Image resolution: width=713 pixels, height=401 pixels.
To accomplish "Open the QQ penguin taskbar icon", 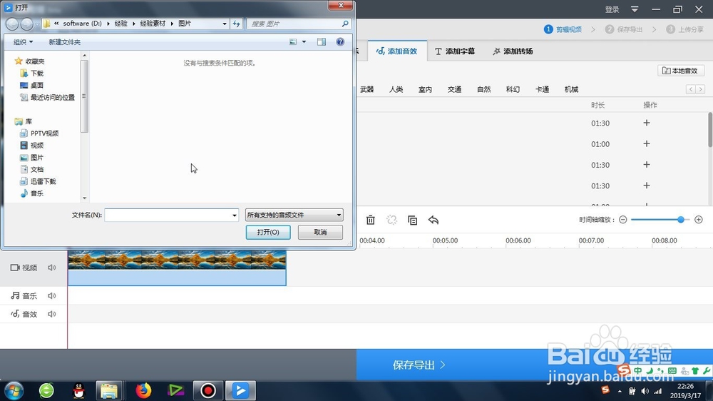I will point(78,390).
